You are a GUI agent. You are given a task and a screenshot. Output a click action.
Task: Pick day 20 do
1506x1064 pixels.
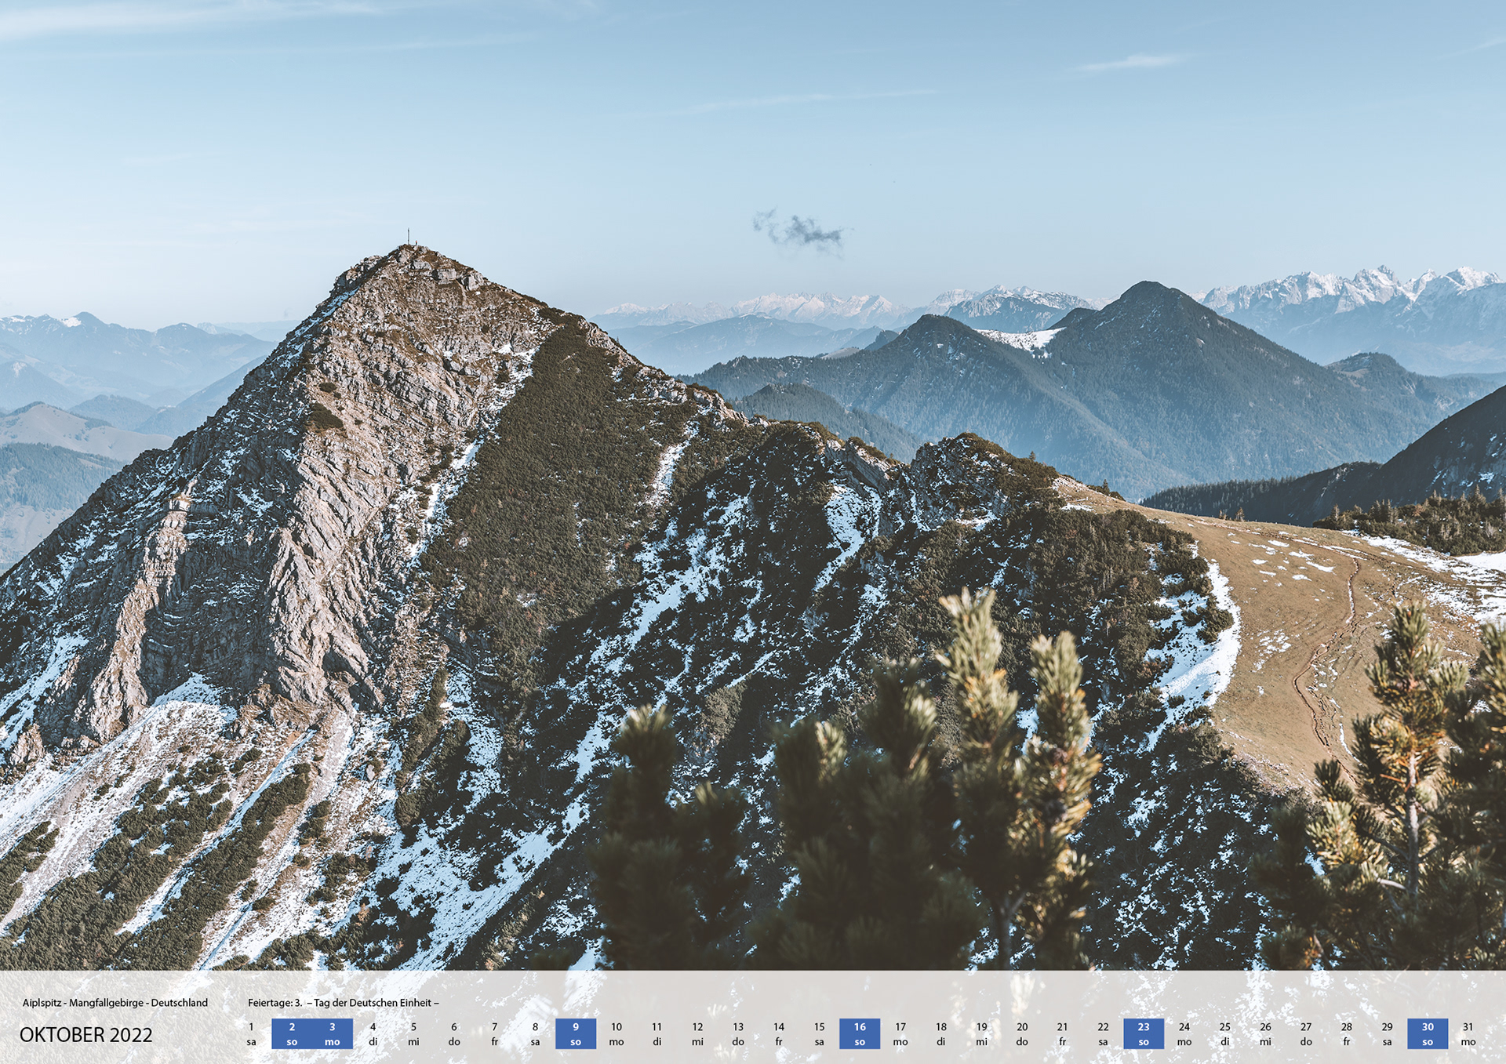1022,1033
